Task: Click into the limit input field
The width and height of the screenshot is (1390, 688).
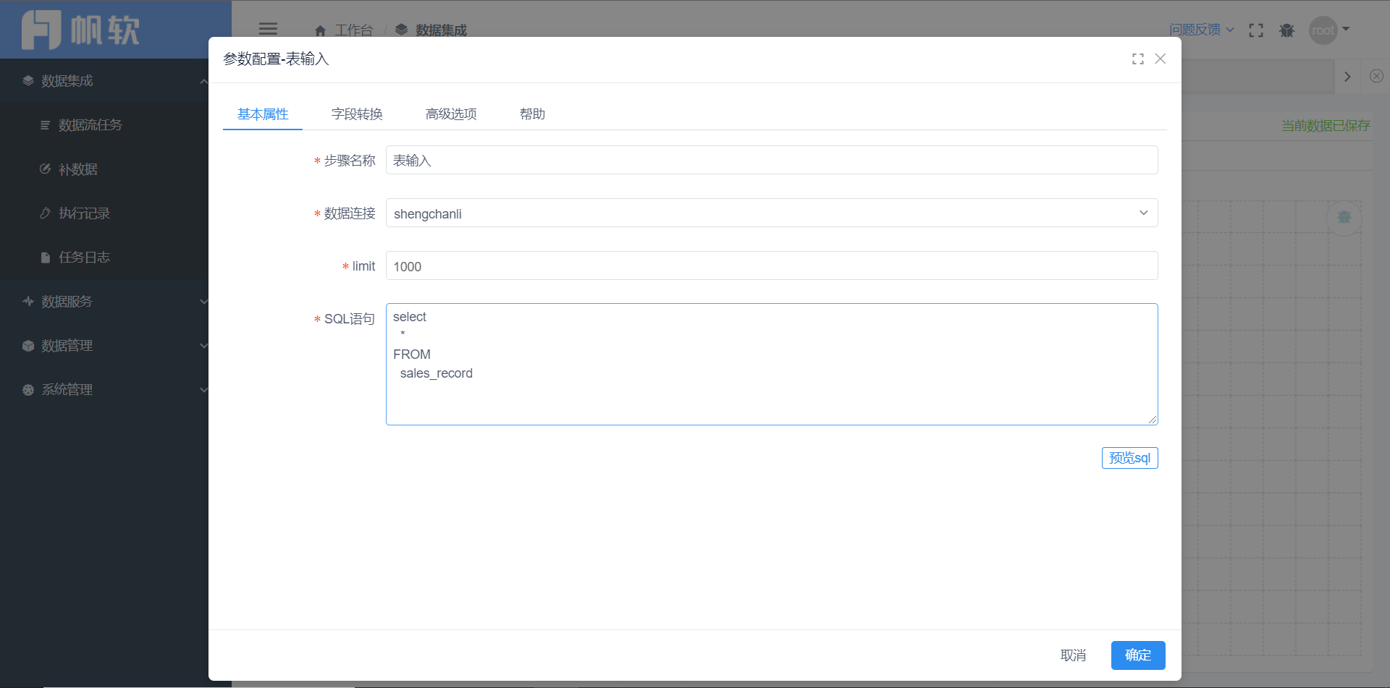Action: [x=772, y=266]
